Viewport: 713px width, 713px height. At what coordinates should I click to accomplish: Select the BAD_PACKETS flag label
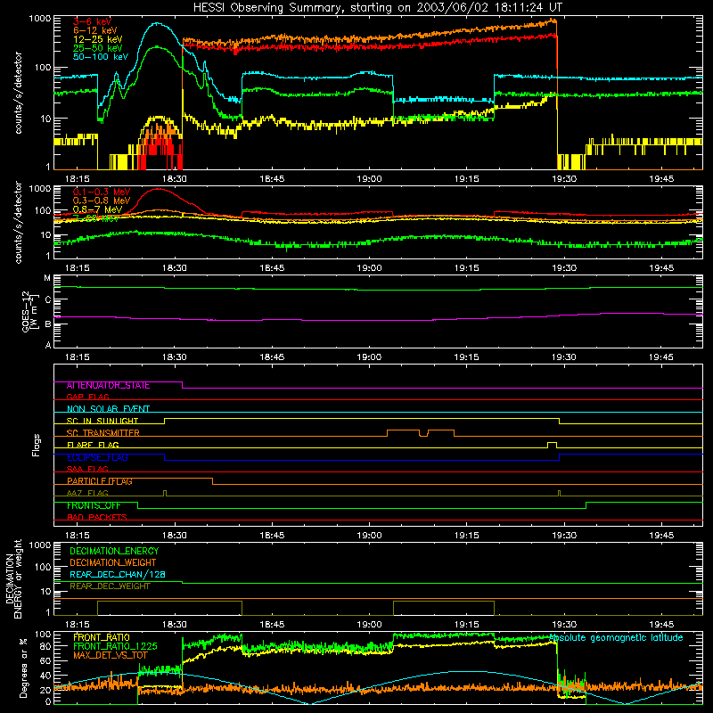97,517
